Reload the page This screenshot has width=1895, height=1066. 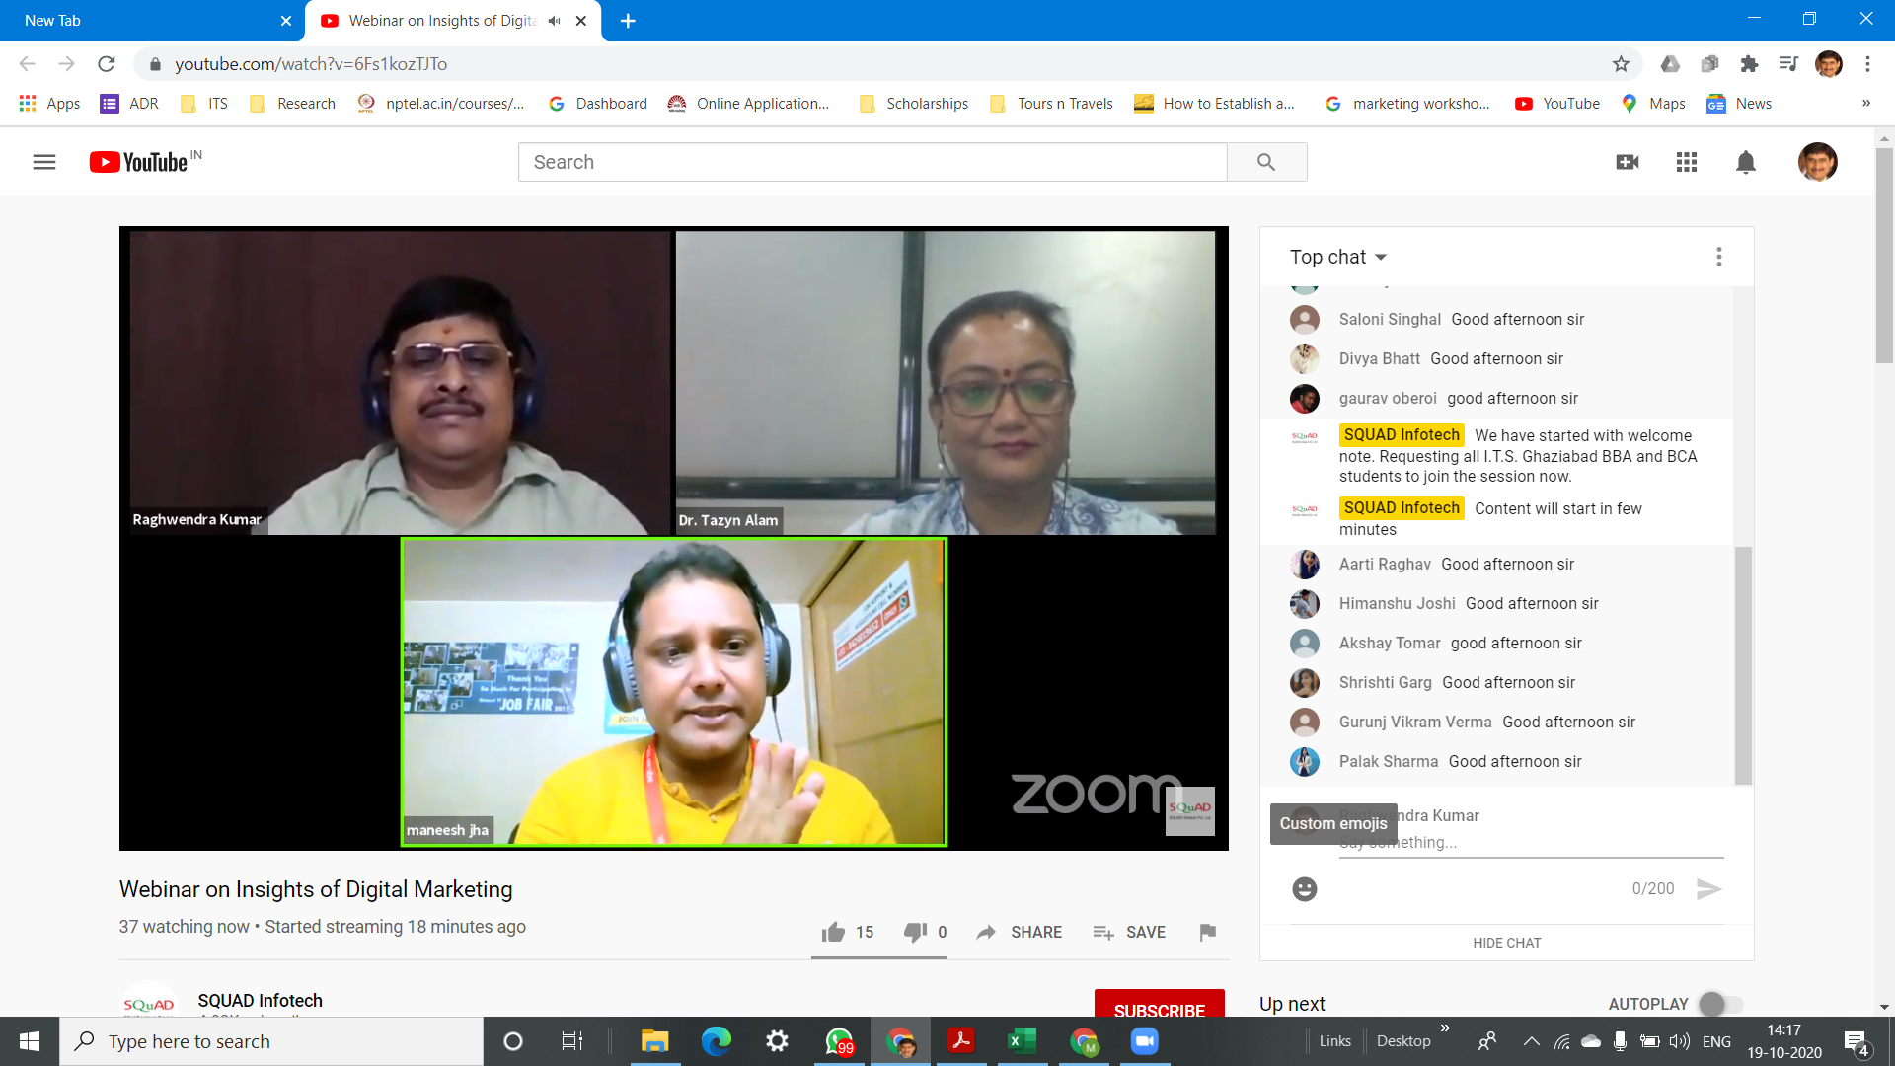(x=107, y=64)
